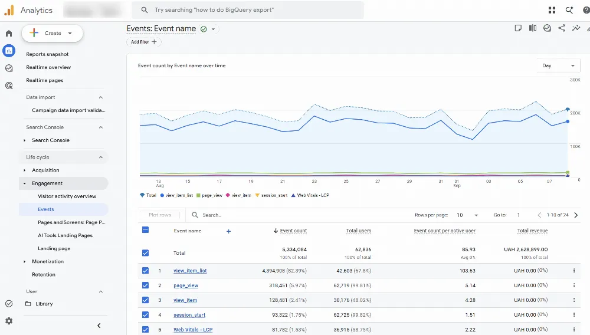Collapse the Search Console section chevron
Screen dimensions: 590x335
click(100, 127)
